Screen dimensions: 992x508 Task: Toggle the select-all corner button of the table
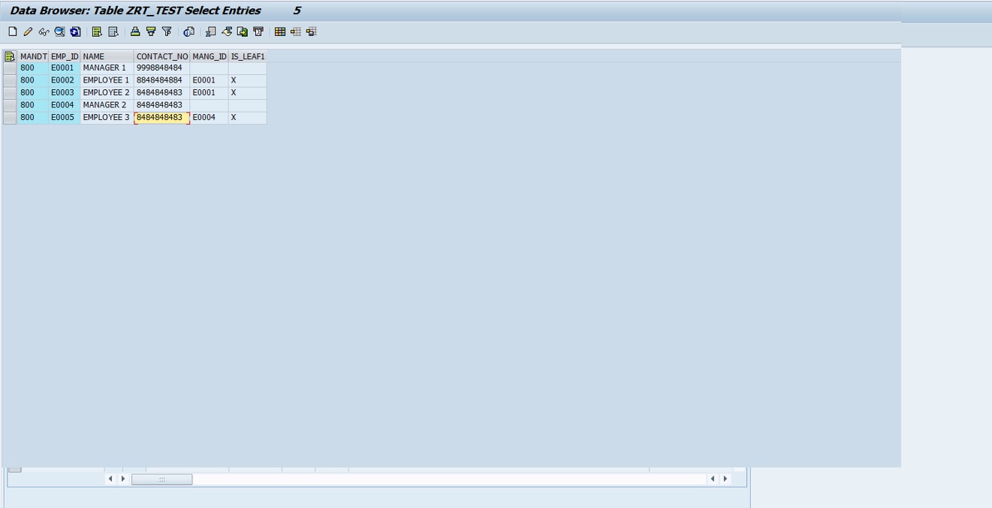point(8,56)
